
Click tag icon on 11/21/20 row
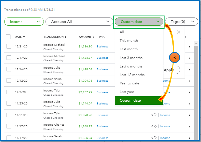click(x=155, y=115)
